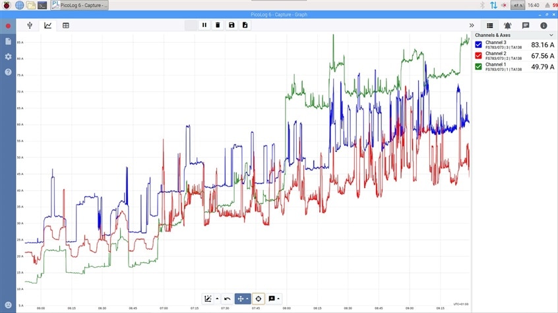
Task: Delete the capture with trash icon
Action: [218, 25]
